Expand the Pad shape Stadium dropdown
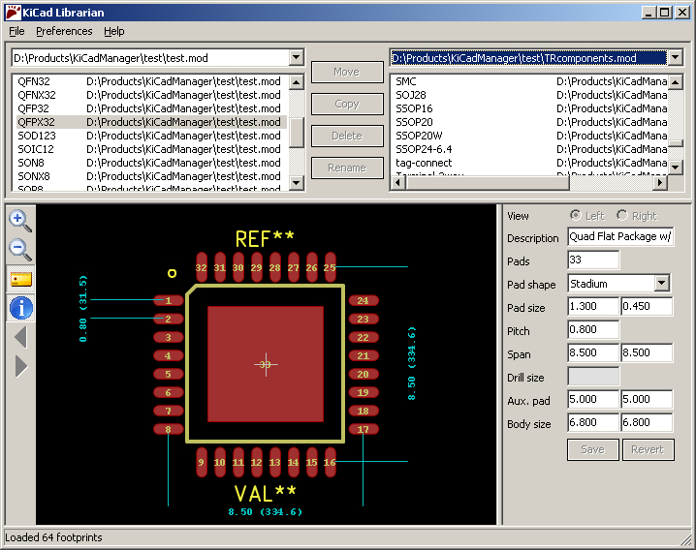 (661, 283)
